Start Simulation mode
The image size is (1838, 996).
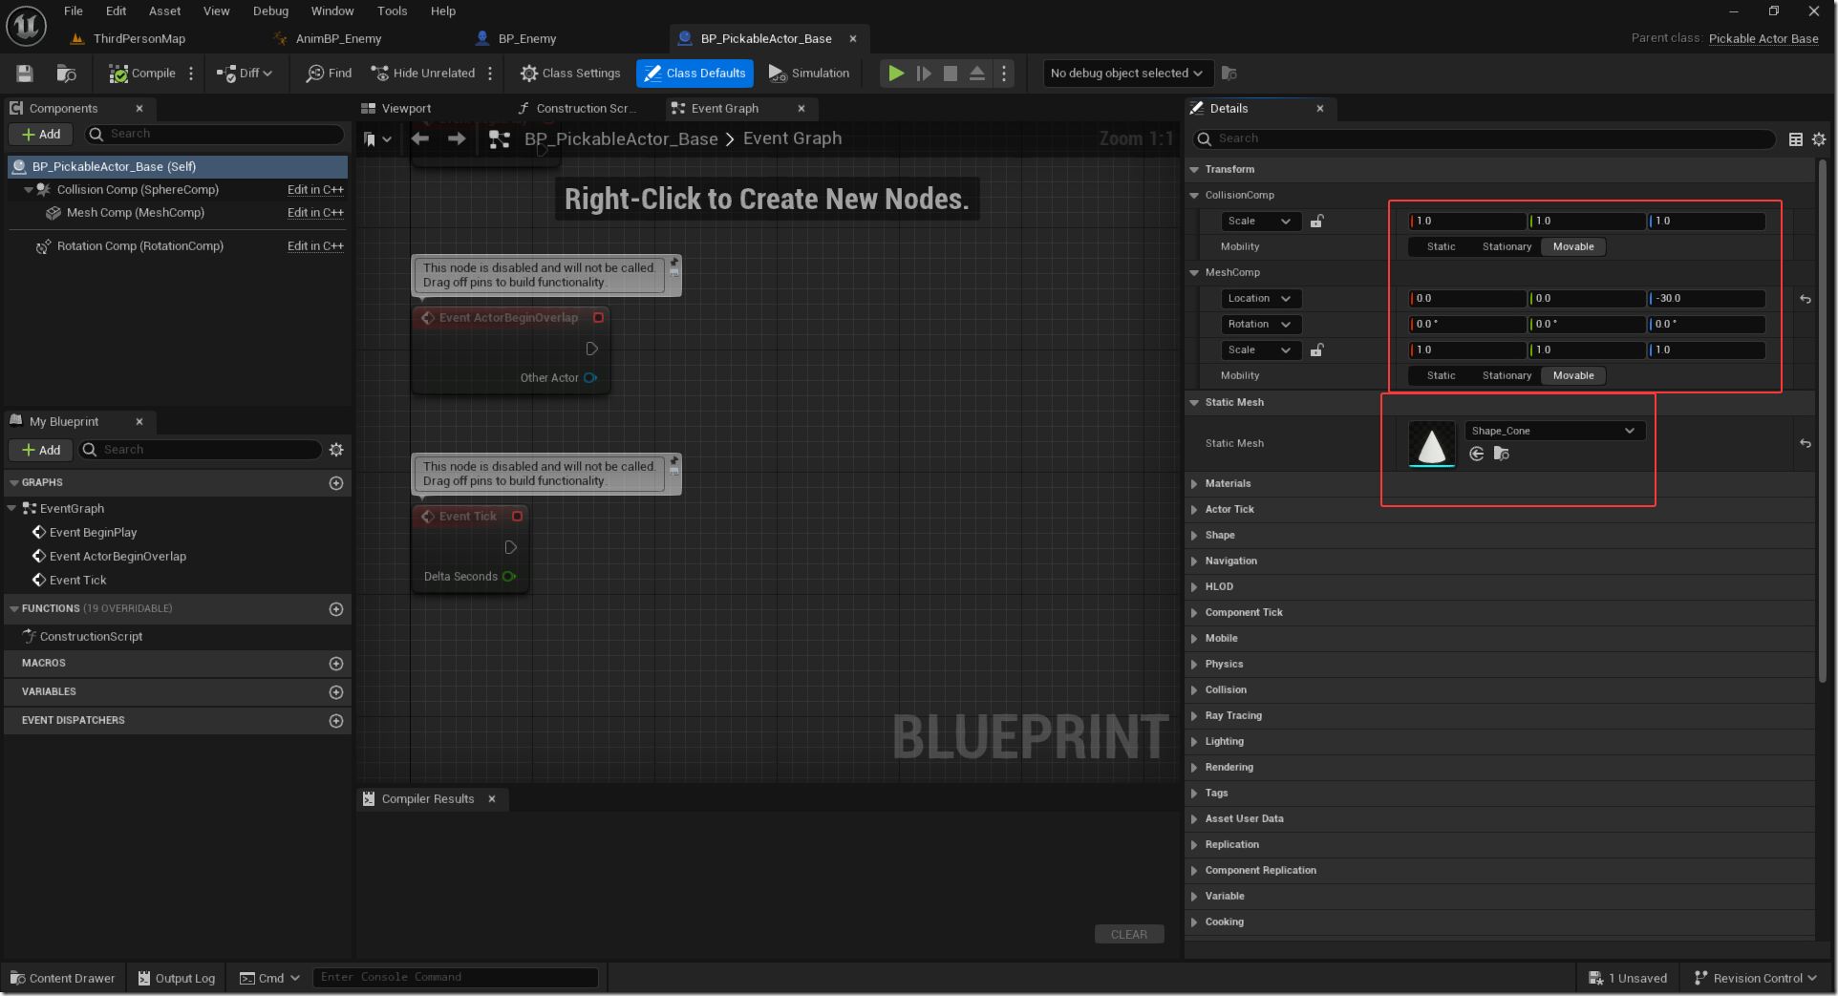pos(809,74)
